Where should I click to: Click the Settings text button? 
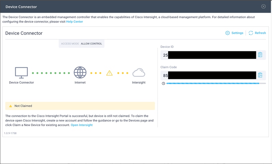coord(237,33)
